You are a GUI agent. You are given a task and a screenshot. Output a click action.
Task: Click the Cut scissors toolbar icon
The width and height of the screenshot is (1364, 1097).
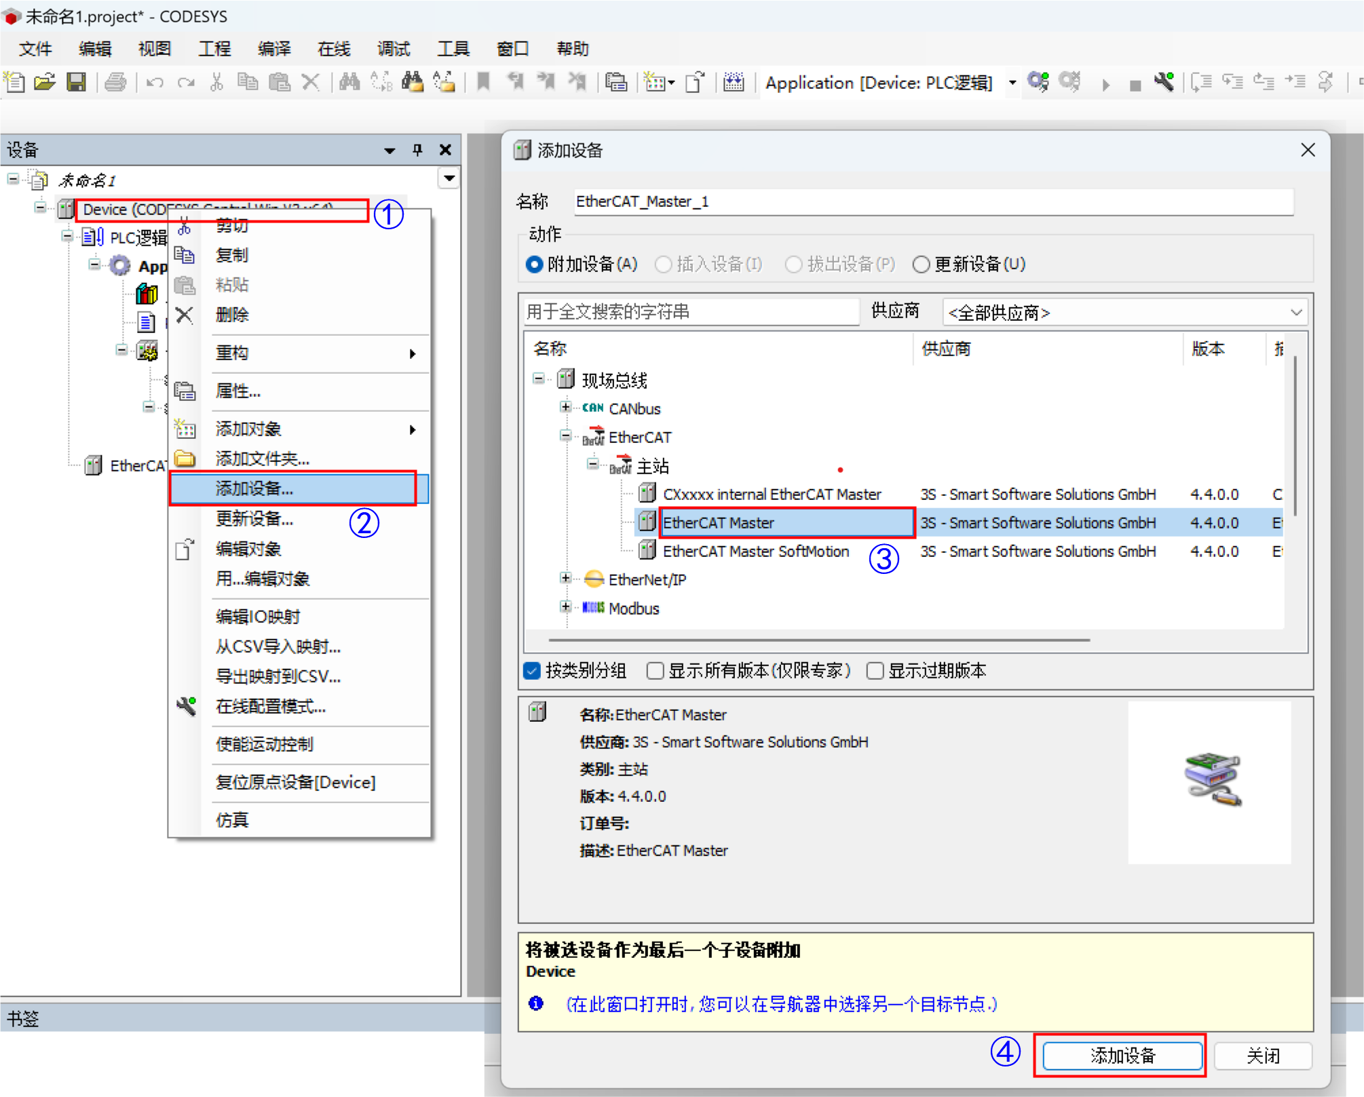point(216,83)
